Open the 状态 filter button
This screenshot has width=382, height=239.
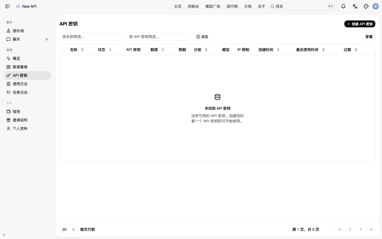[x=202, y=37]
